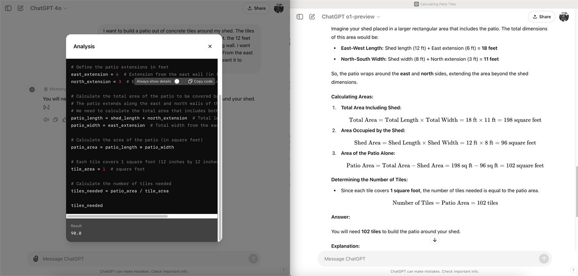Click the horizontal scrollbar of the code block
The image size is (578, 276).
pos(117,217)
